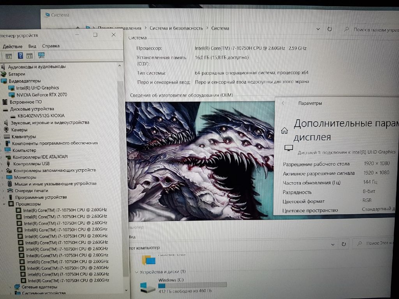Viewport: 399px width, 299px height.
Task: Click the scan for hardware changes monitor icon
Action: (41, 56)
